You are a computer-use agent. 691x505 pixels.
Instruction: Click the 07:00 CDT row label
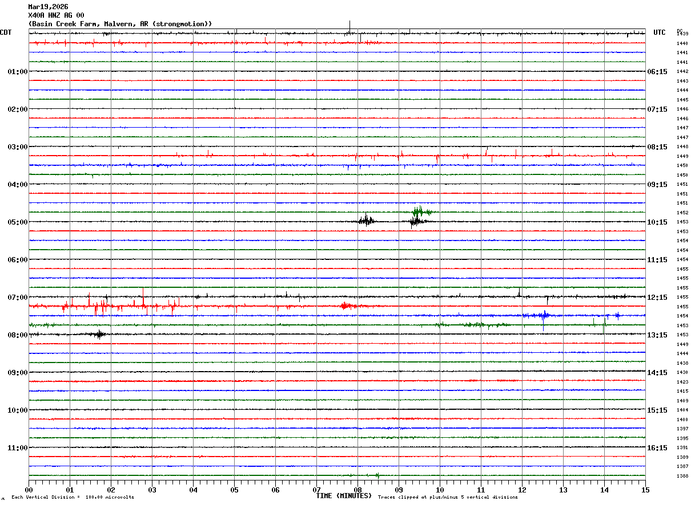point(17,298)
